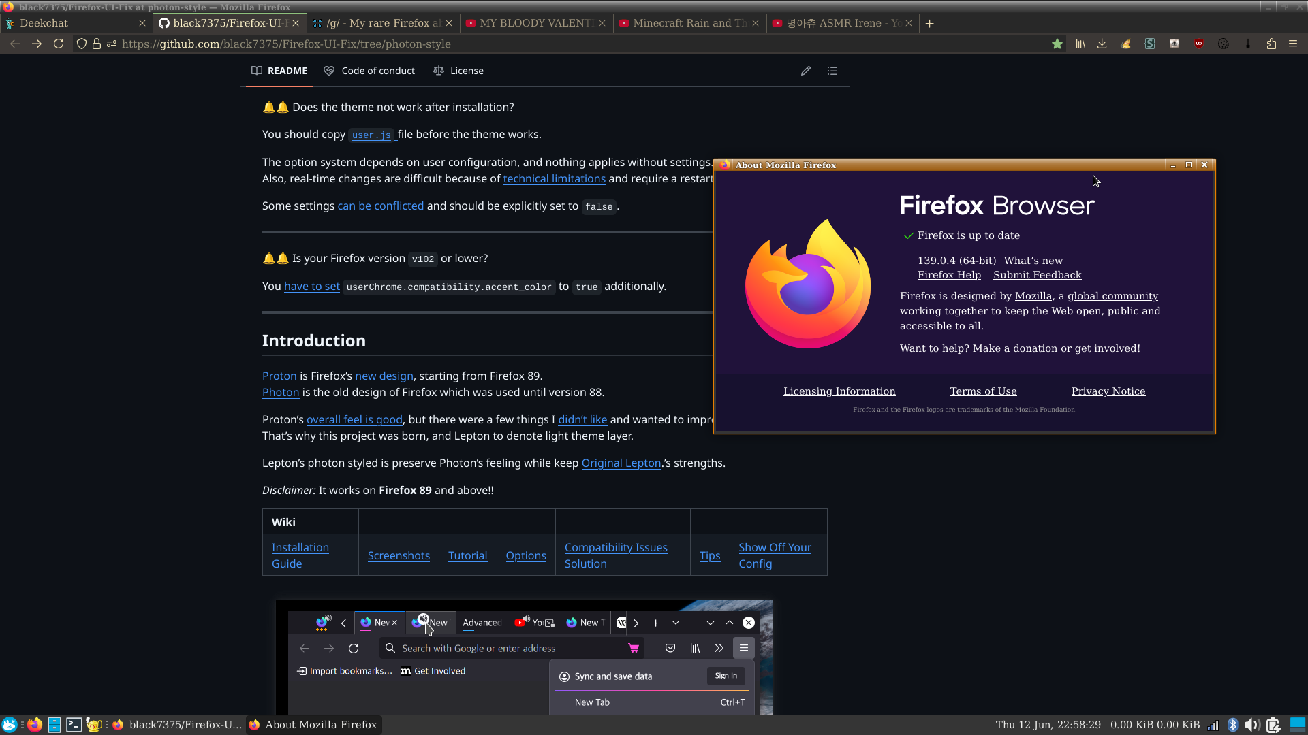Launch the terminal from the taskbar
Image resolution: width=1308 pixels, height=735 pixels.
pyautogui.click(x=74, y=725)
